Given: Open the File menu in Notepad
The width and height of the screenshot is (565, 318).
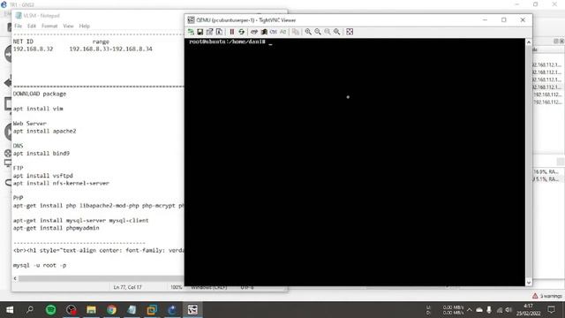Looking at the screenshot, I should (x=18, y=26).
